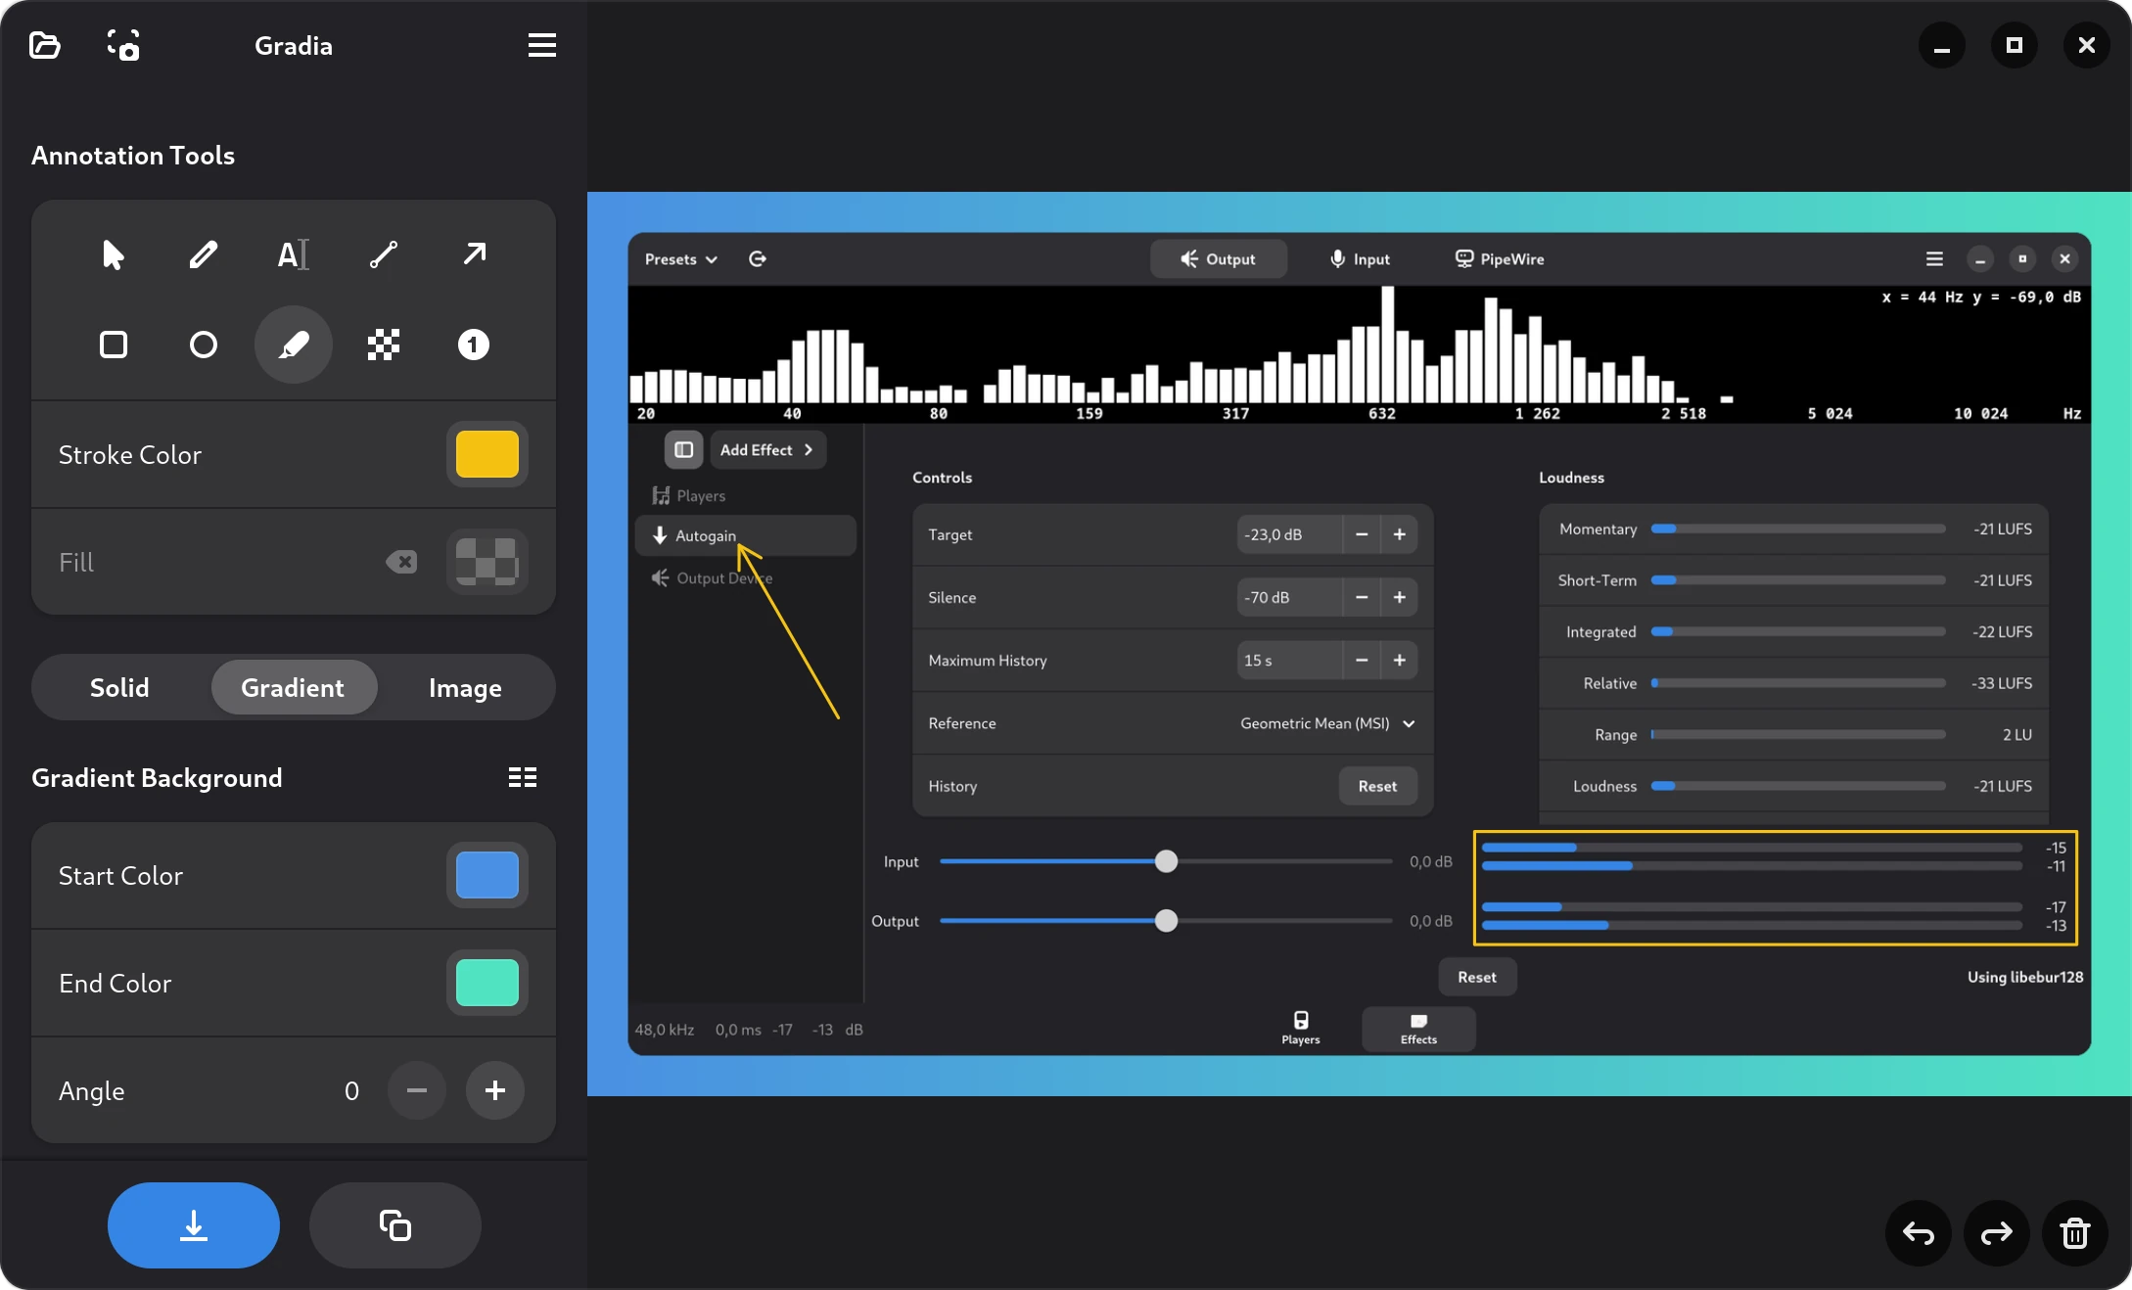The width and height of the screenshot is (2132, 1290).
Task: Open the Fill color swatch
Action: point(487,562)
